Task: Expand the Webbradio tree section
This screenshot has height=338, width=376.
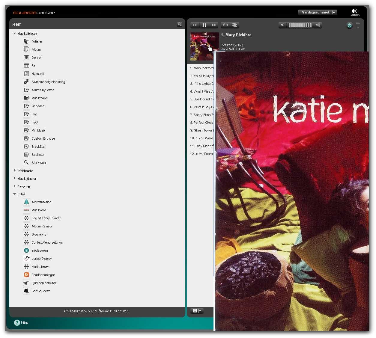Action: point(15,170)
